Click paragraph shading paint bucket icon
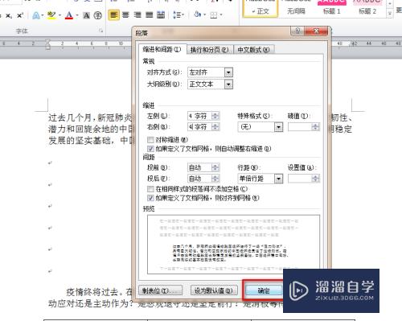Viewport: 402px width, 321px height. tap(198, 14)
